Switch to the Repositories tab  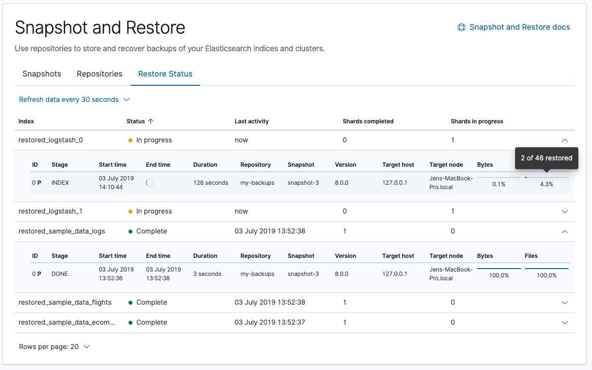(99, 74)
